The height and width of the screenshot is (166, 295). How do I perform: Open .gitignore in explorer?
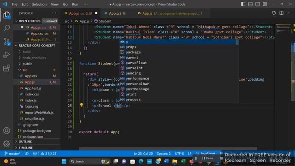[x=37, y=125]
